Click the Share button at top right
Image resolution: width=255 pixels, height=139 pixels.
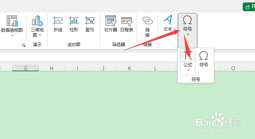[x=249, y=7]
